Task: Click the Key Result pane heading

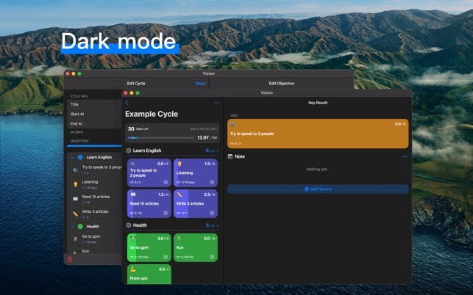Action: (318, 103)
